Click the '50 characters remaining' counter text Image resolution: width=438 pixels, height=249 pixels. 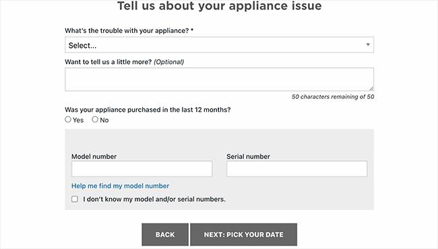point(333,97)
